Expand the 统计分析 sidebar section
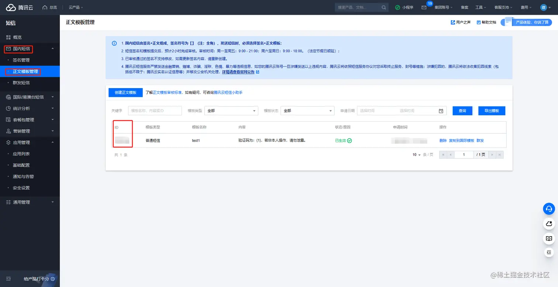 [30, 109]
